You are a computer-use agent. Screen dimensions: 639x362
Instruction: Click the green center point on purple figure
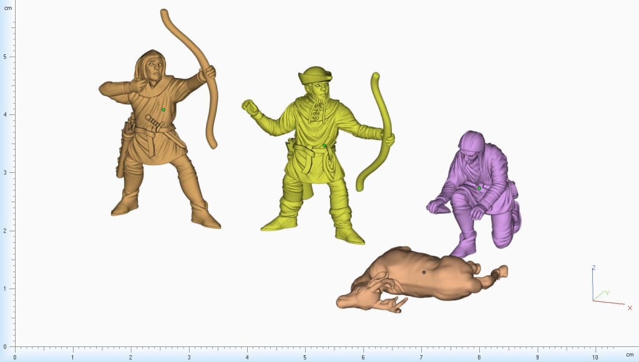tap(479, 188)
